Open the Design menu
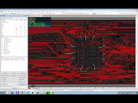 click(x=24, y=11)
